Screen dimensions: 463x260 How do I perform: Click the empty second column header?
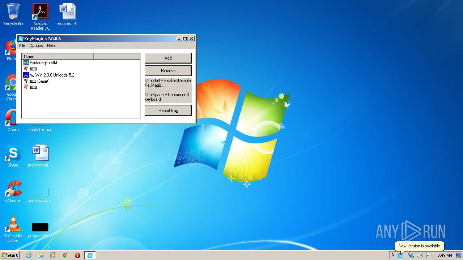(x=117, y=57)
